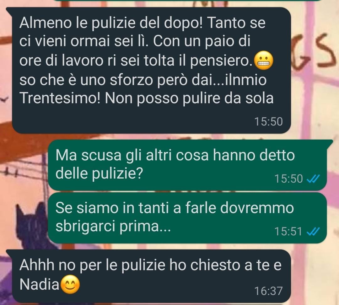
Task: Tap the grimacing face emoji
Action: (x=263, y=61)
